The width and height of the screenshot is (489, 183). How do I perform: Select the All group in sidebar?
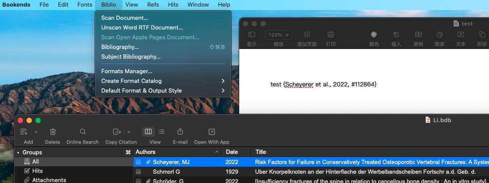(x=74, y=161)
